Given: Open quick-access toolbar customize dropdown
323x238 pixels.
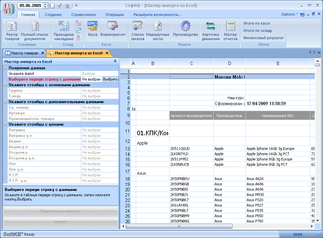Looking at the screenshot, I should [76, 5].
